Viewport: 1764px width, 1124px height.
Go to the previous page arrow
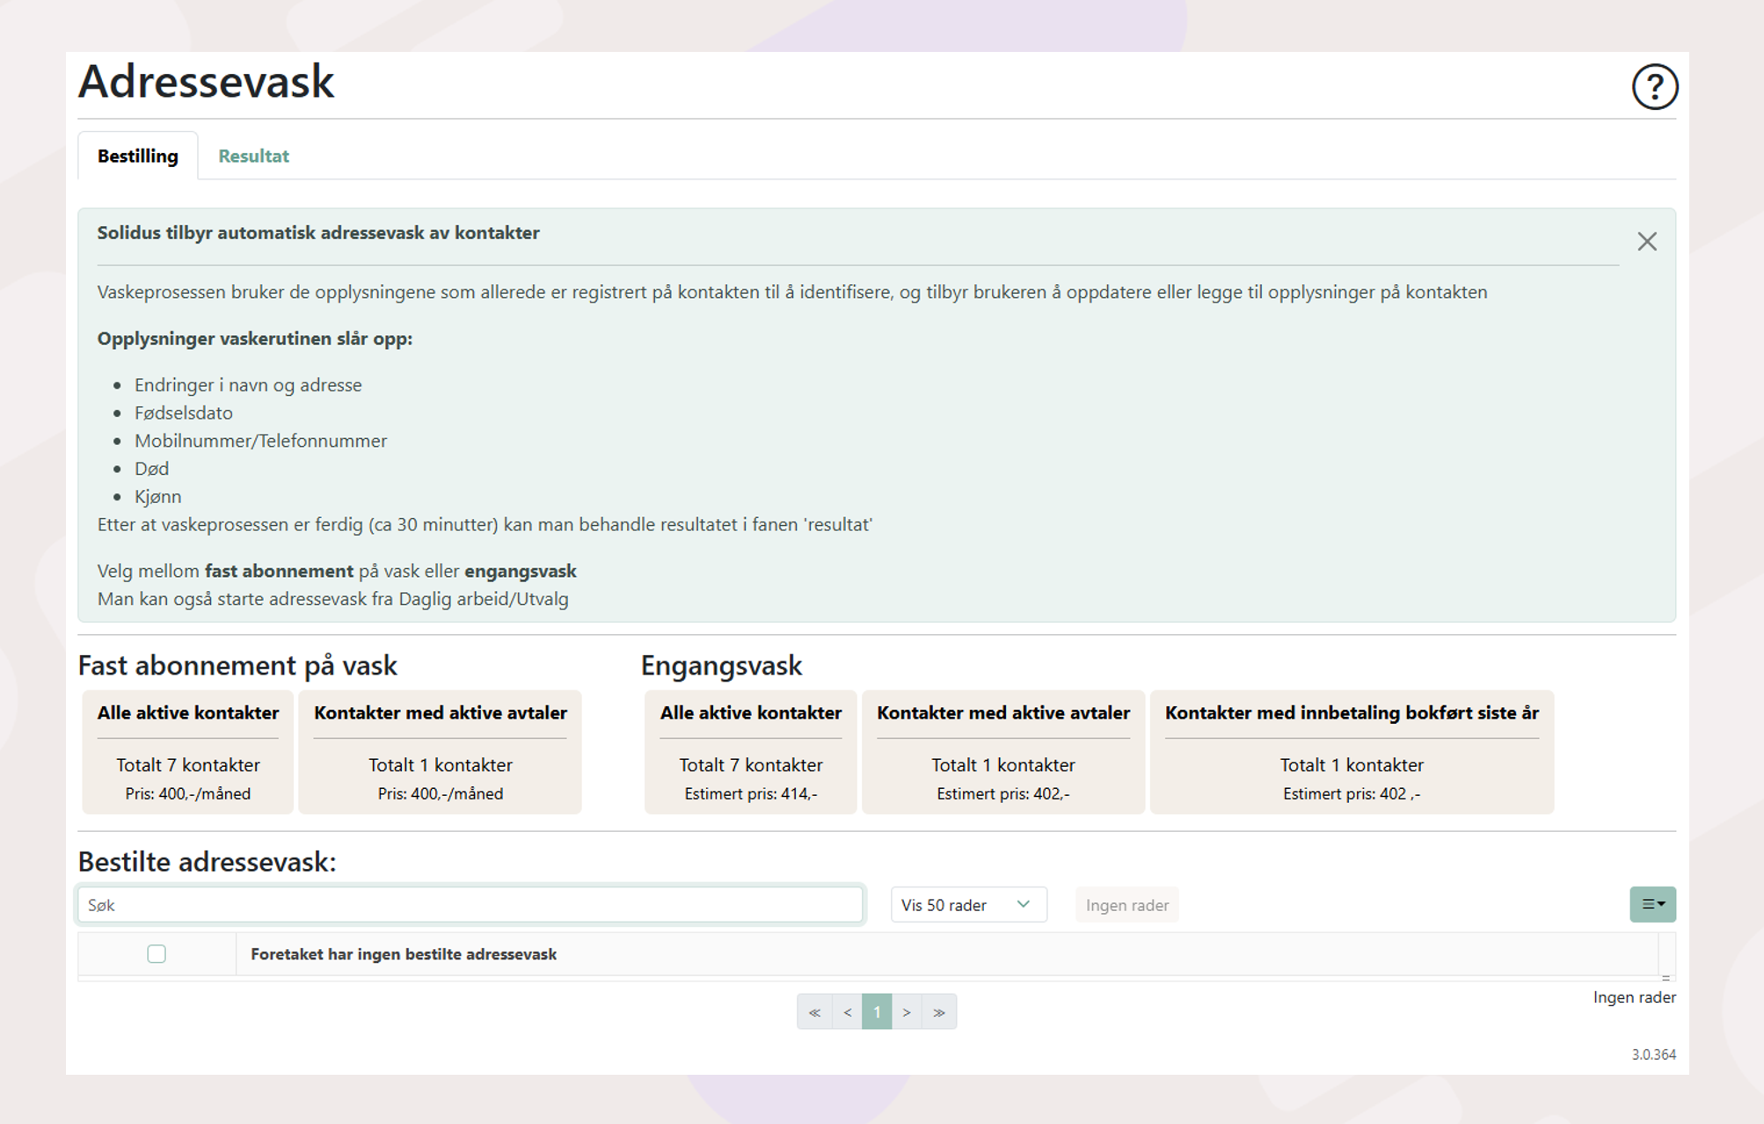click(847, 1012)
